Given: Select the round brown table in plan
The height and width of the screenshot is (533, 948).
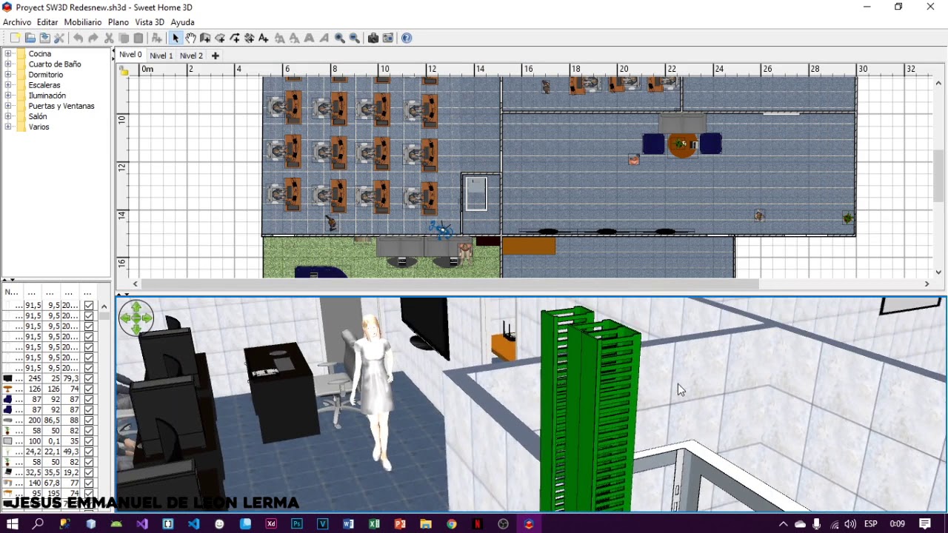Looking at the screenshot, I should tap(682, 144).
